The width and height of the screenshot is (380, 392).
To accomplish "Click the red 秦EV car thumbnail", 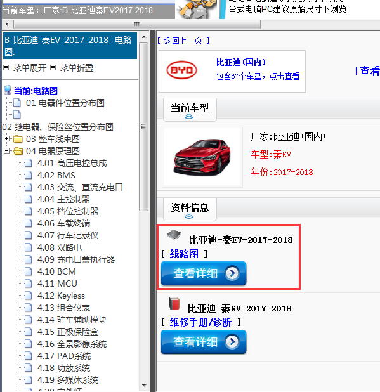I will (x=202, y=157).
